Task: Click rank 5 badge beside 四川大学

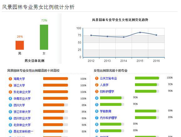Action: coord(10,105)
